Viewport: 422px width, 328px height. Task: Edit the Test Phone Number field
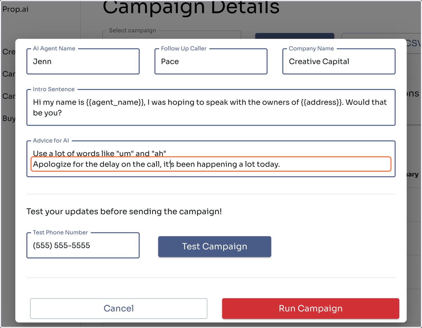[83, 245]
